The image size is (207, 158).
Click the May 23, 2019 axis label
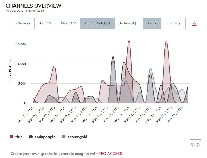(142, 114)
